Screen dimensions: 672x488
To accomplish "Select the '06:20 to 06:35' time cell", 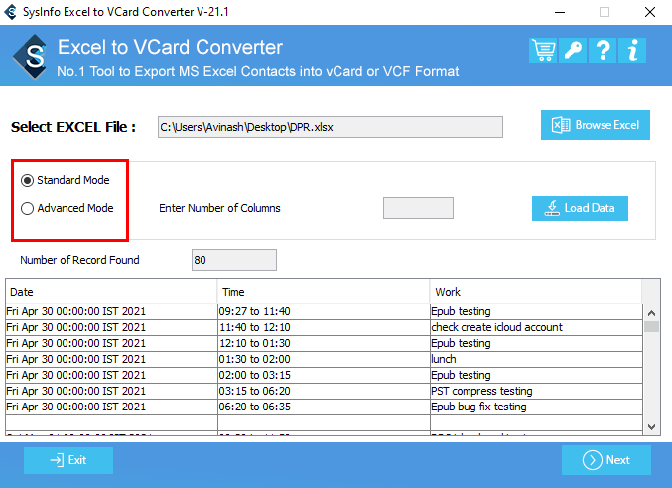I will click(x=324, y=407).
